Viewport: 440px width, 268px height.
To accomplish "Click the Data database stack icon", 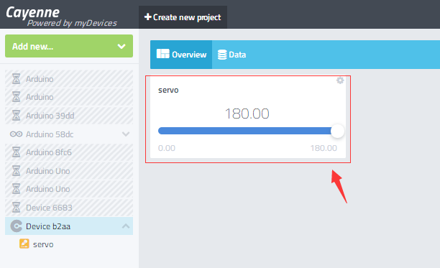I will 222,55.
